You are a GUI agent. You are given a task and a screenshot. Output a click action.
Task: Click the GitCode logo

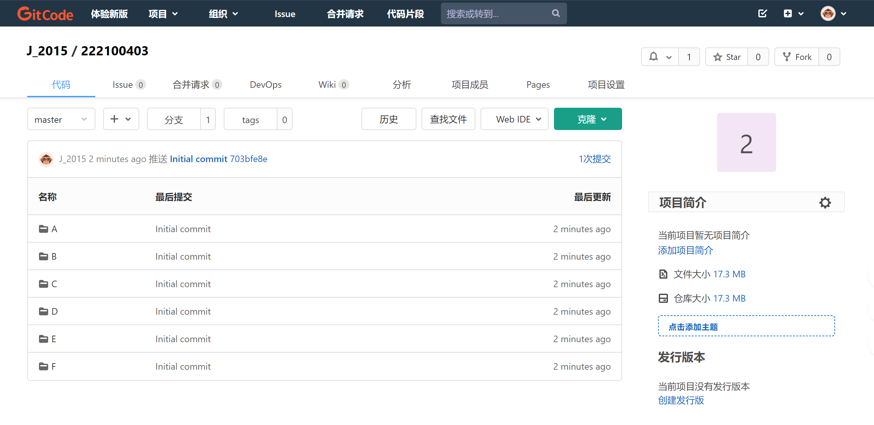[x=45, y=14]
